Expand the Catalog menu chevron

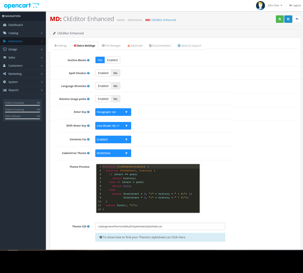(42, 33)
